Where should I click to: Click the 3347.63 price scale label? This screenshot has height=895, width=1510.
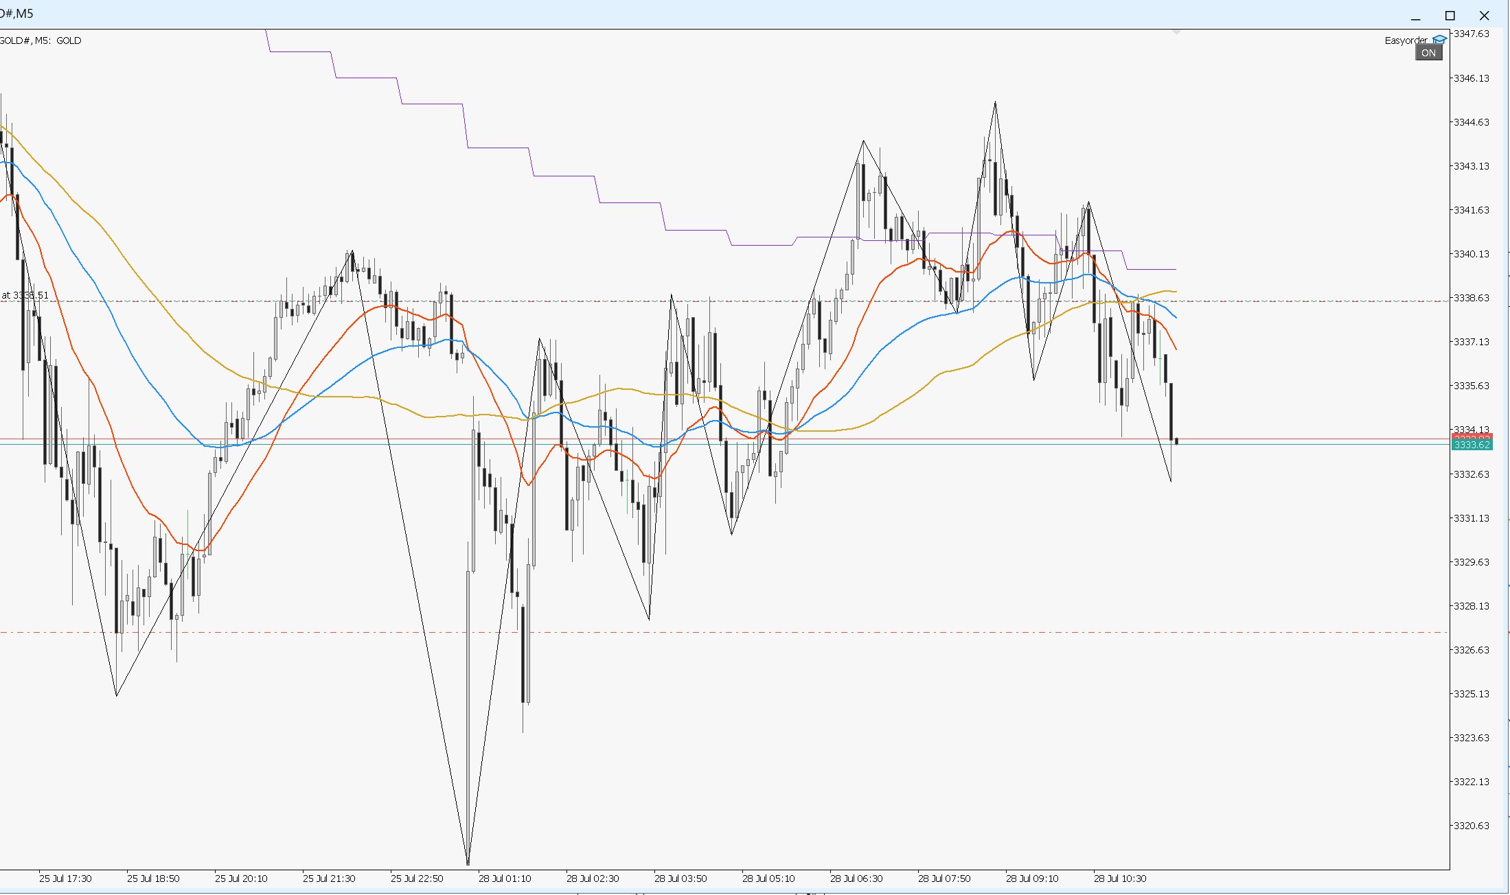tap(1472, 34)
